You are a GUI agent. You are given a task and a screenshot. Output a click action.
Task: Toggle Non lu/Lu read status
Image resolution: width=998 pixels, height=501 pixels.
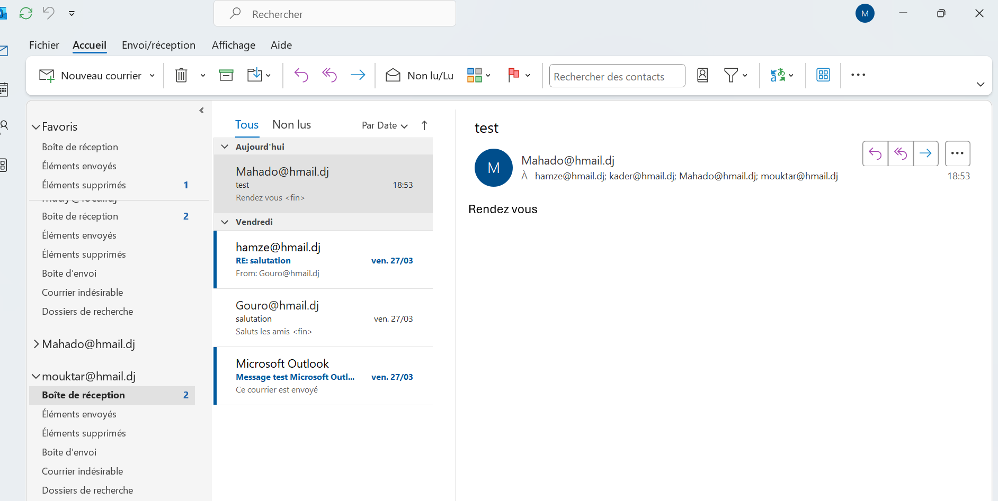pos(419,76)
